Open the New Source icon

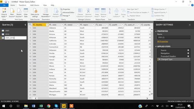click(12, 11)
